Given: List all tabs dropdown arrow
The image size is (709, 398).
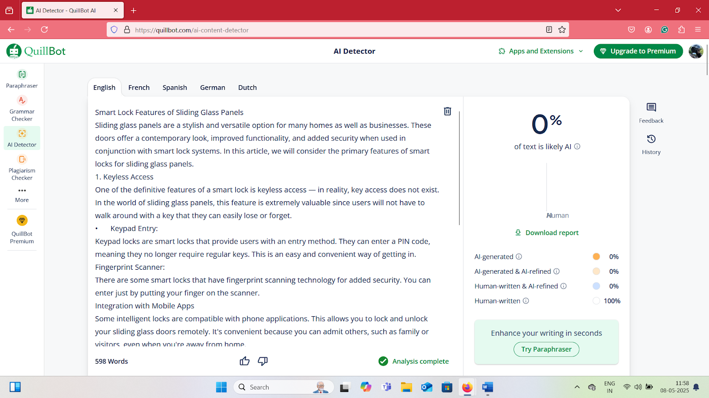Looking at the screenshot, I should 618,10.
